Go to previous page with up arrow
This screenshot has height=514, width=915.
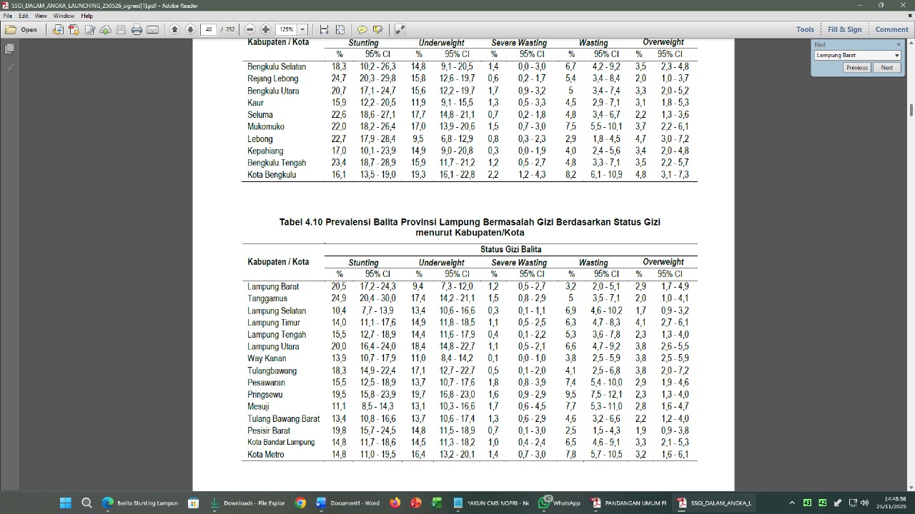pos(174,30)
